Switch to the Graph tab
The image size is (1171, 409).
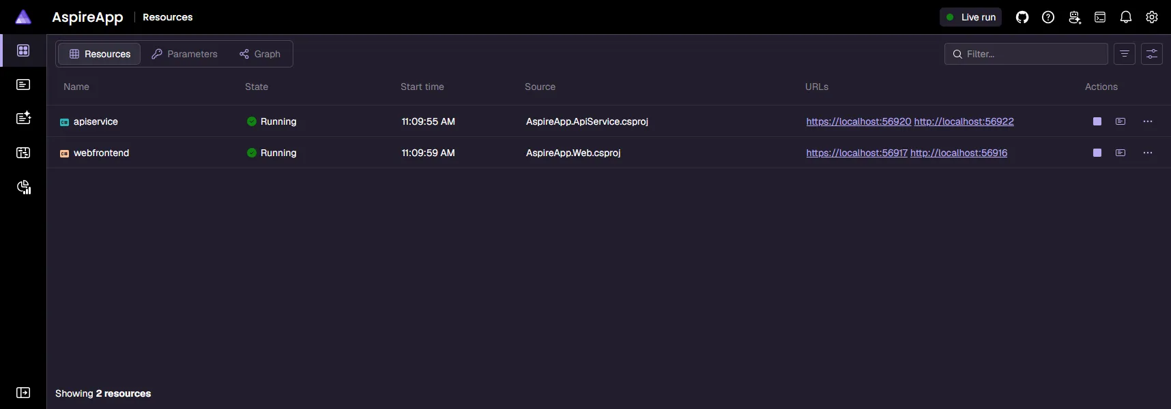point(260,54)
